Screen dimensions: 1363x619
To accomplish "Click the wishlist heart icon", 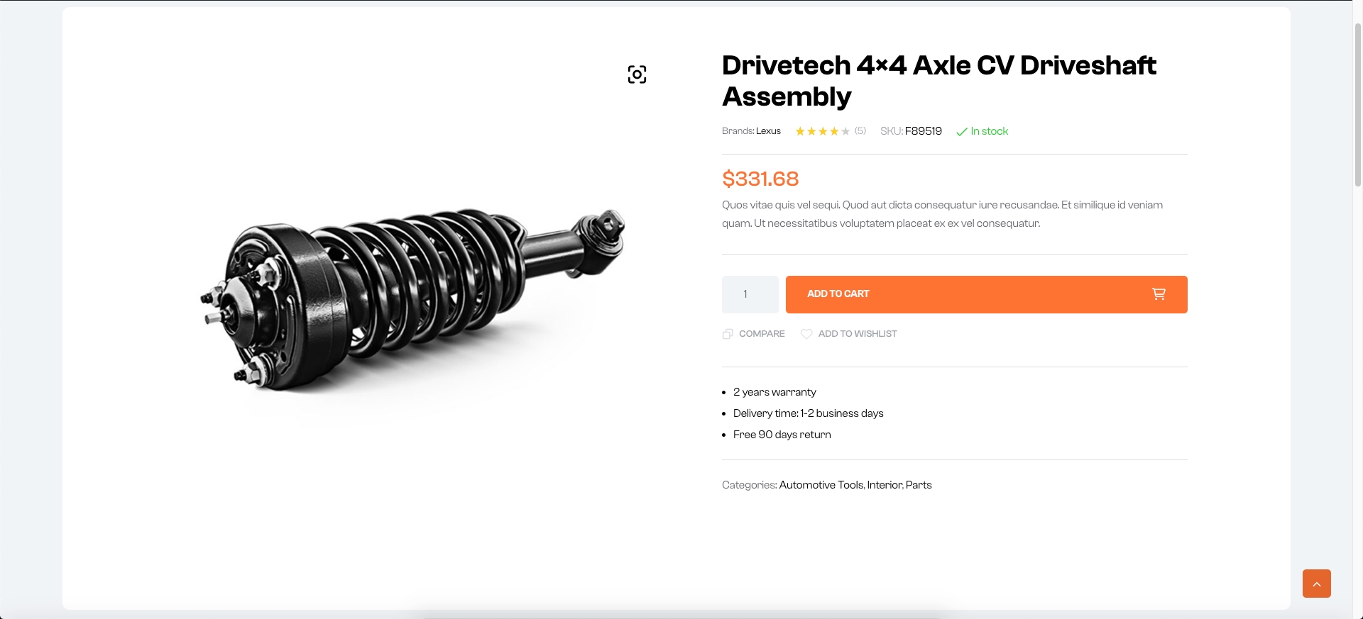I will point(806,334).
